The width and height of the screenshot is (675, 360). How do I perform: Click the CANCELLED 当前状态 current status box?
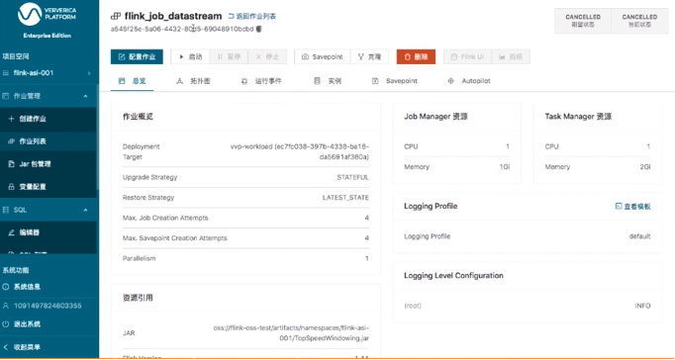[x=639, y=21]
